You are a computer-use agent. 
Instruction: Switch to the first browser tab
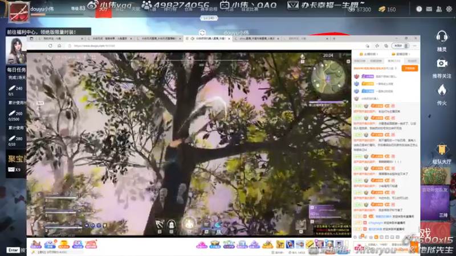click(x=61, y=39)
